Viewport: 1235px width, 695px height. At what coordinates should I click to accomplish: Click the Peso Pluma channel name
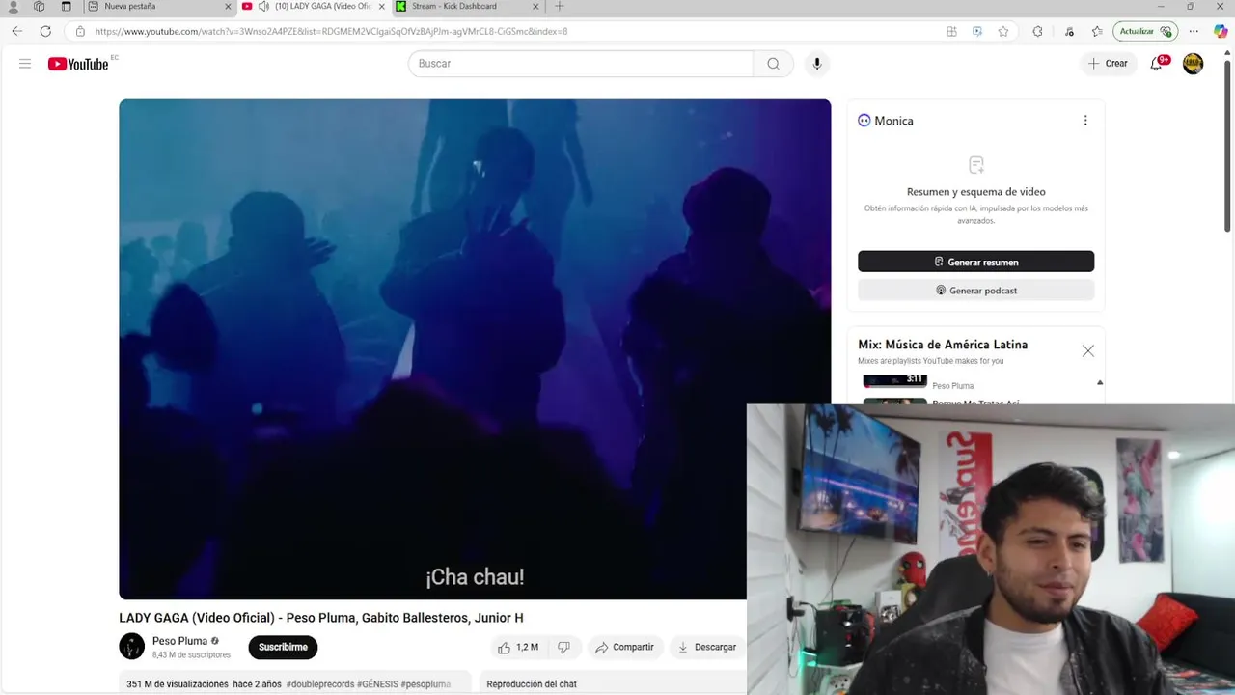coord(179,641)
